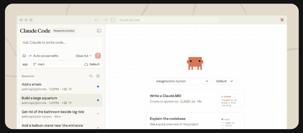Open the Default environment dropdown in main pane
The width and height of the screenshot is (303, 133).
(225, 81)
